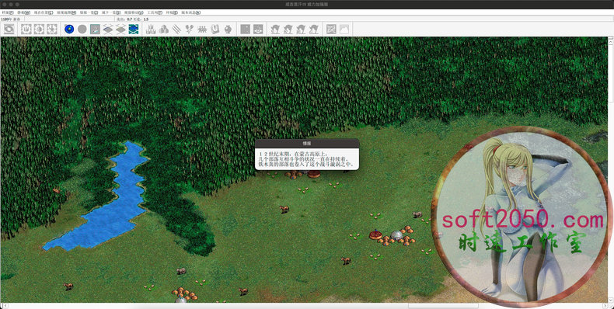Click the third of three ornate square icons
This screenshot has width=614, height=309.
pos(52,30)
